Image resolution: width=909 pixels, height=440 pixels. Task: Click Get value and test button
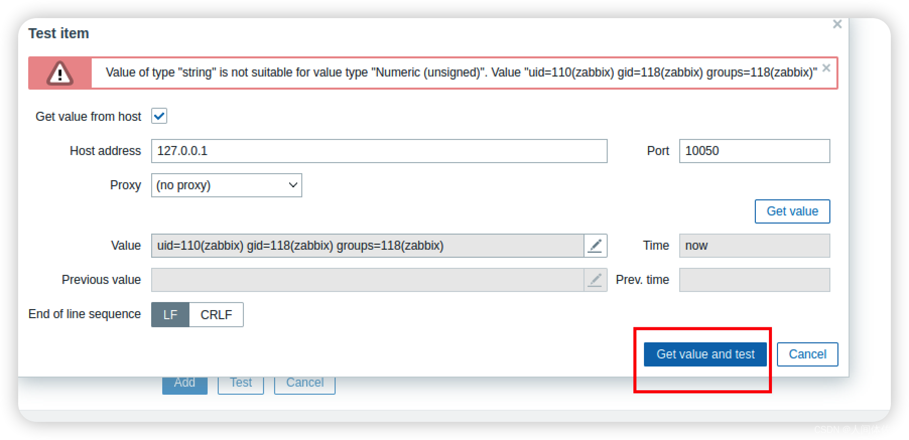click(705, 354)
